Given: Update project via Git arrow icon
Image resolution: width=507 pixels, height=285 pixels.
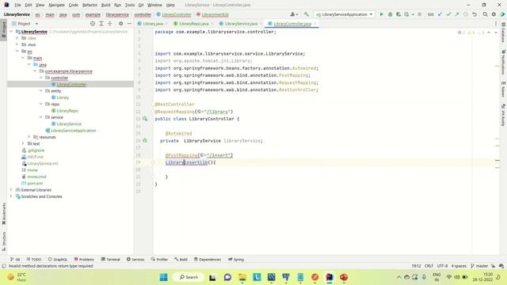Looking at the screenshot, I should (440, 14).
